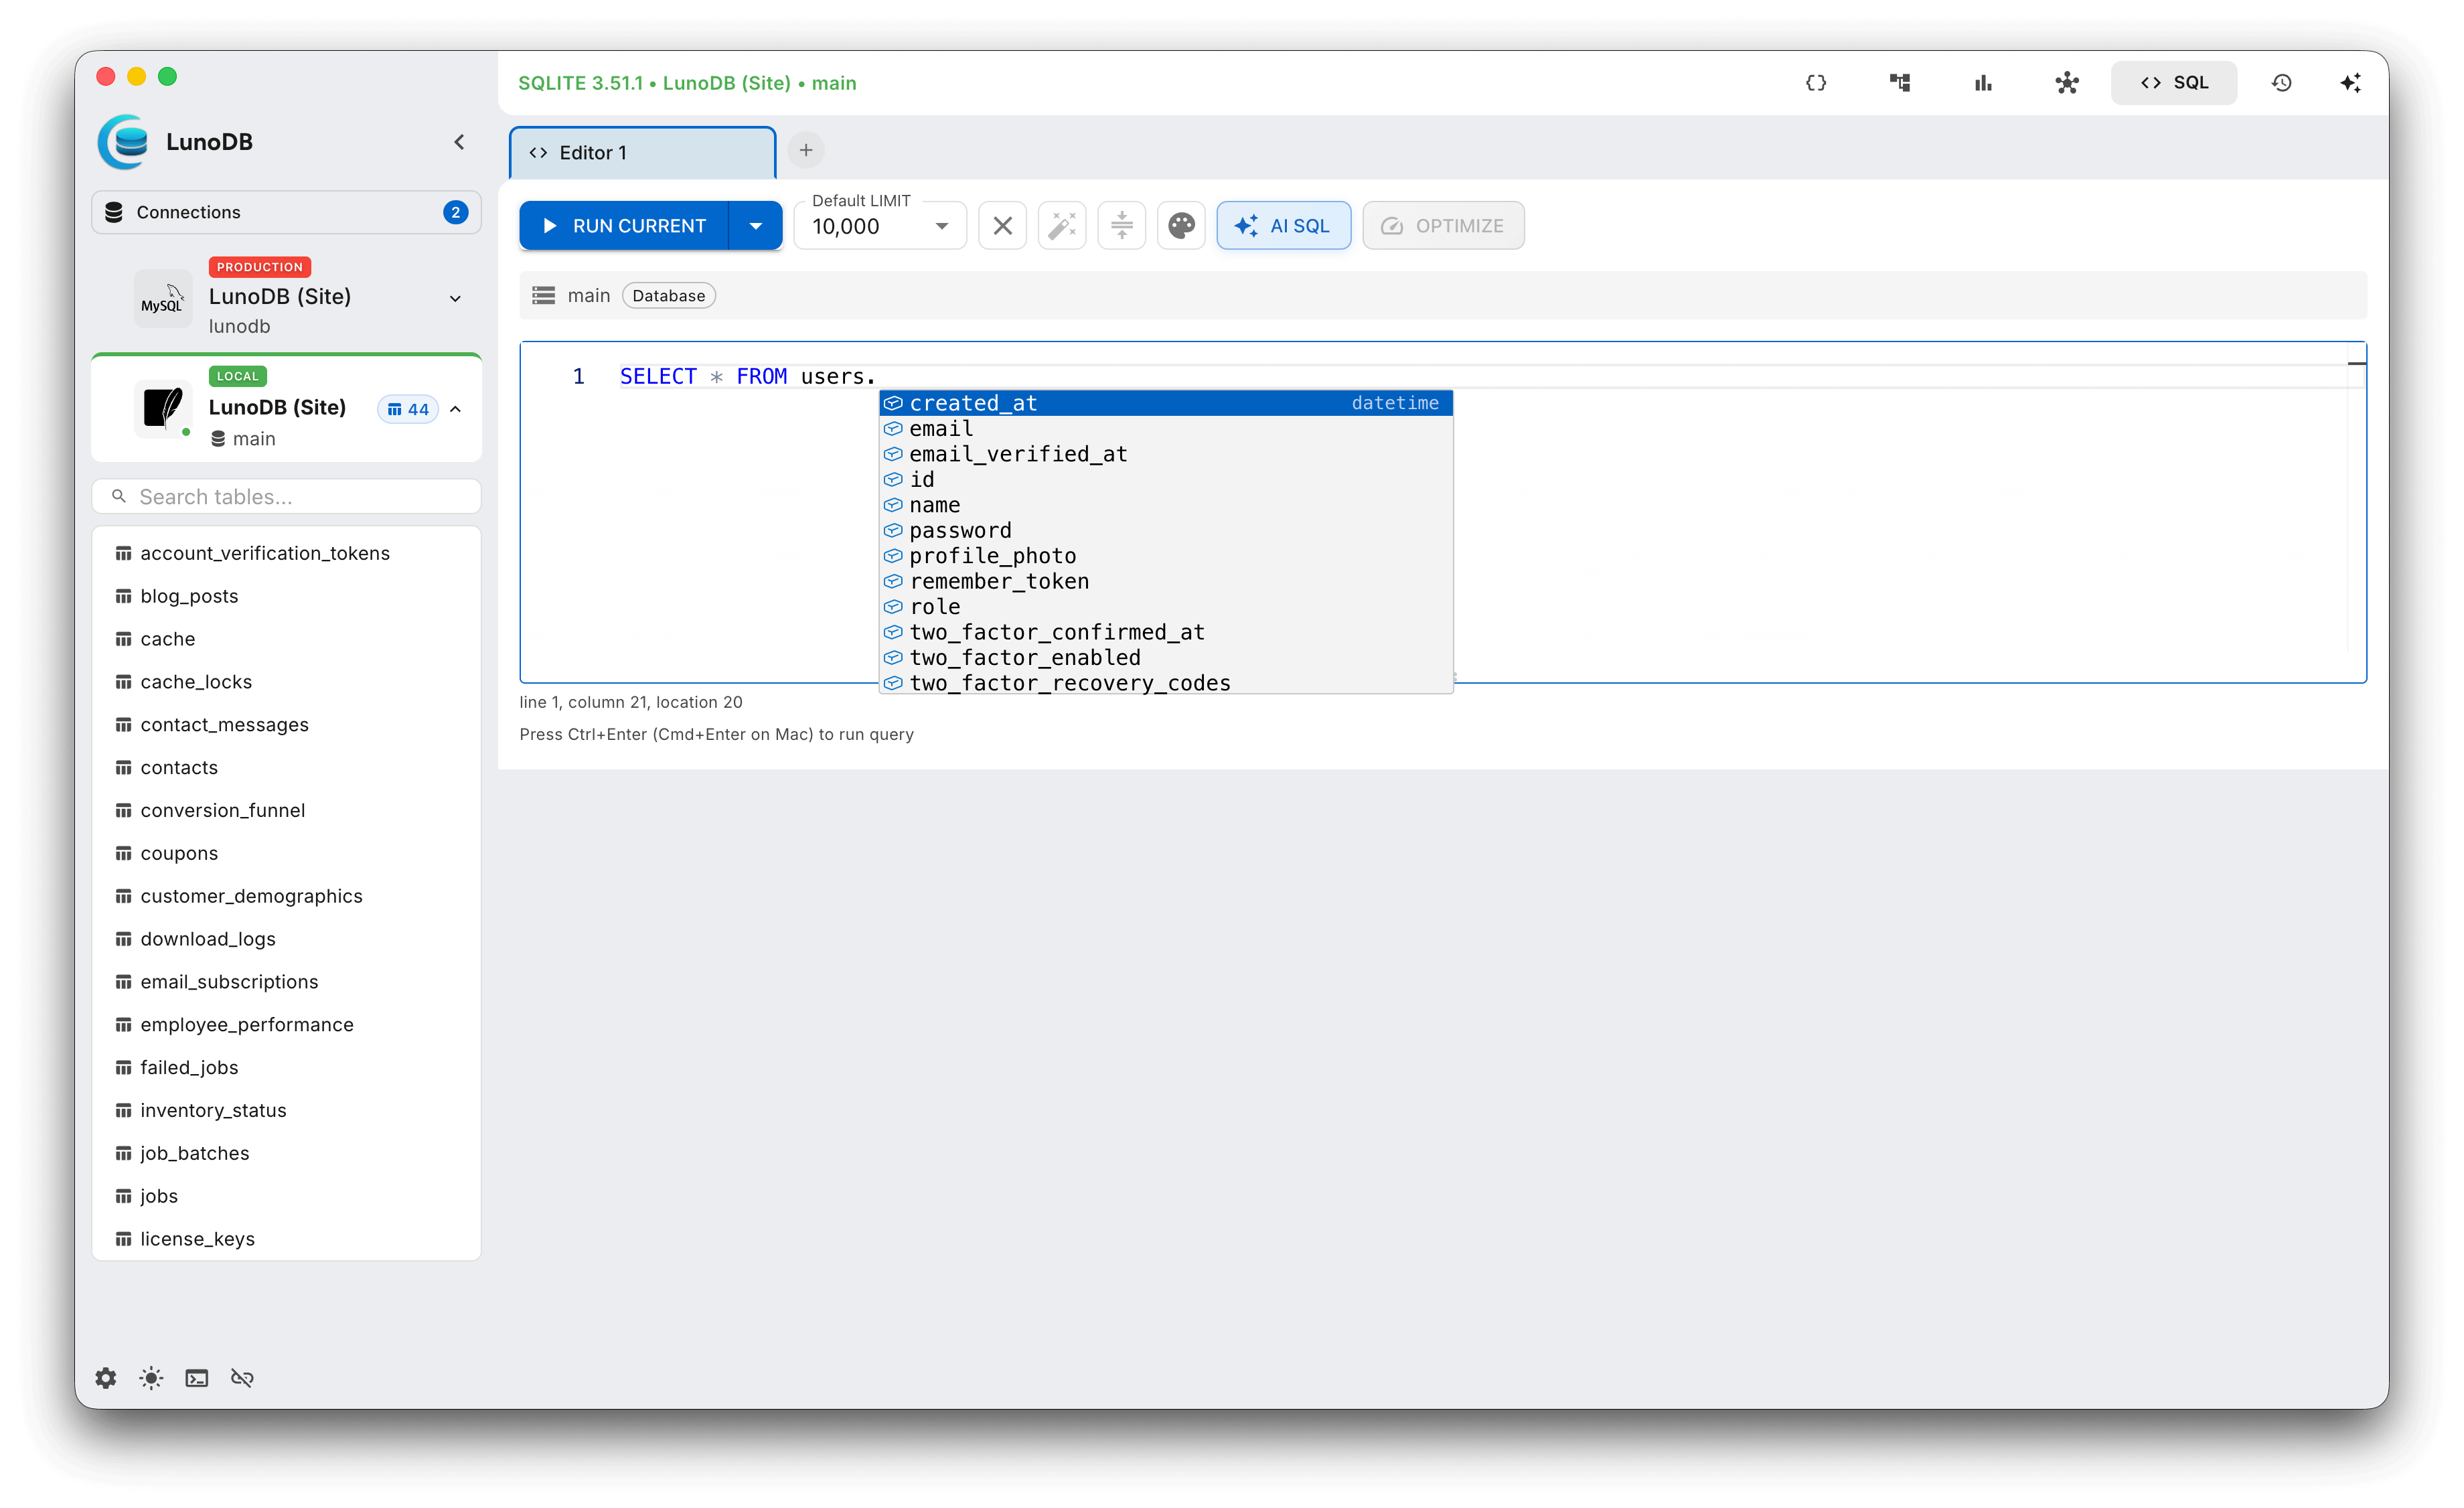
Task: Open the query history clock icon
Action: [x=2281, y=83]
